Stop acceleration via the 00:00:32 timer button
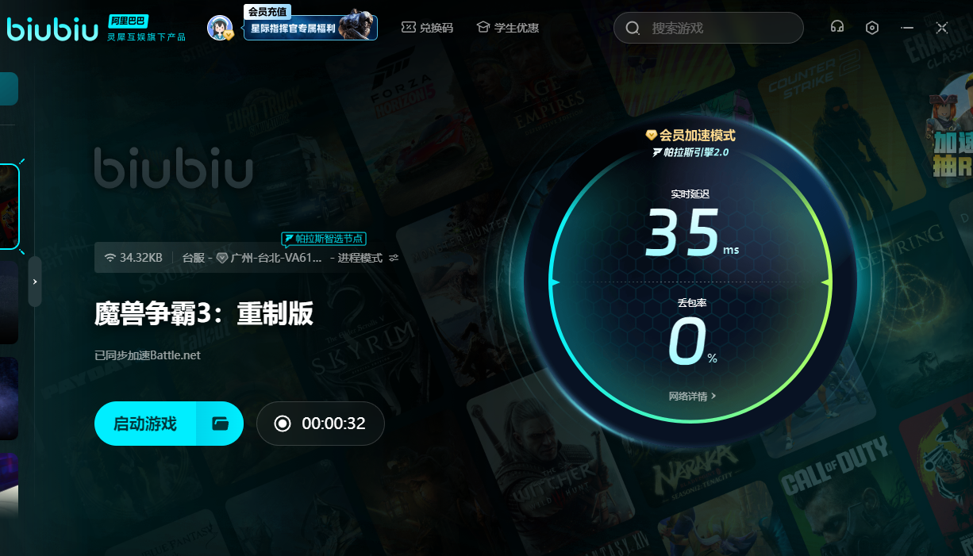Viewport: 973px width, 556px height. (320, 424)
